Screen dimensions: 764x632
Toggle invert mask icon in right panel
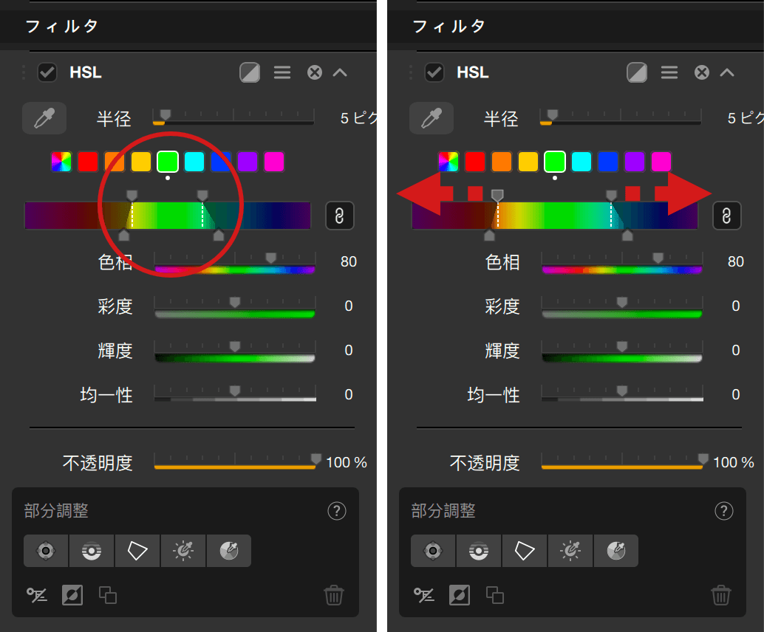click(x=459, y=595)
